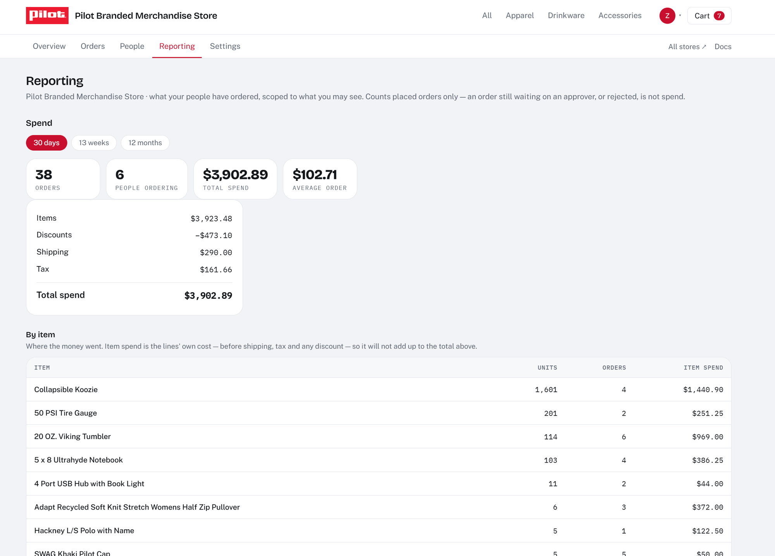The height and width of the screenshot is (556, 775).
Task: Click the $3,902.89 Total Spend card
Action: point(235,179)
